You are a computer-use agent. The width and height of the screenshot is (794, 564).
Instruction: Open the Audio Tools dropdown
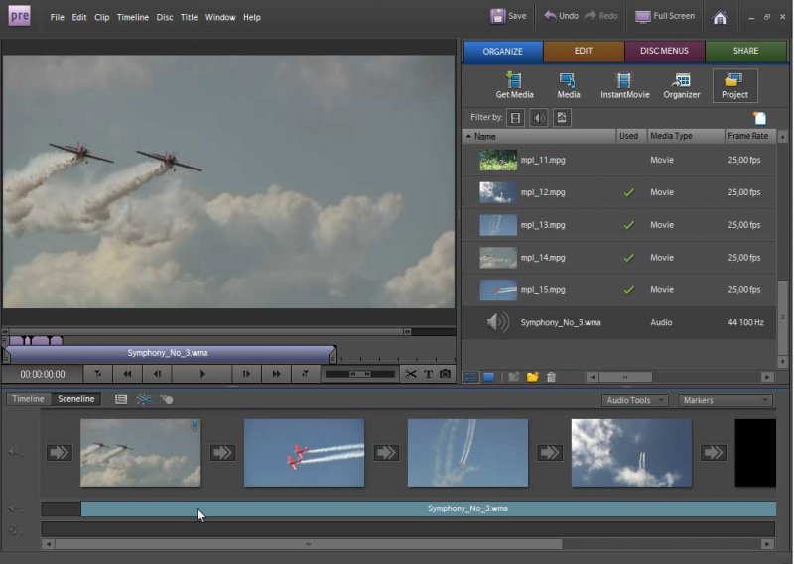634,400
